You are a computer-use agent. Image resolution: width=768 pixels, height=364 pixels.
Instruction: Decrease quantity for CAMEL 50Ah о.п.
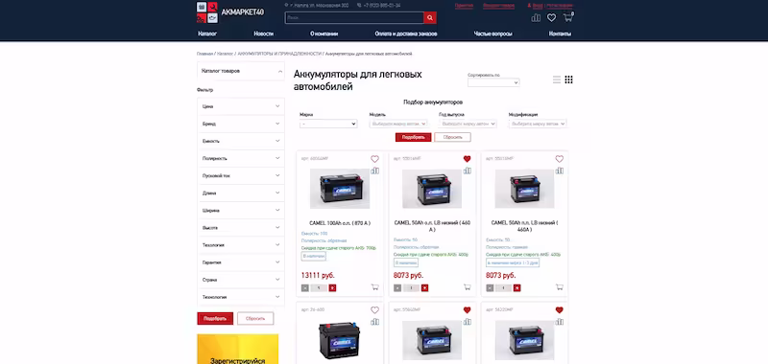point(397,287)
